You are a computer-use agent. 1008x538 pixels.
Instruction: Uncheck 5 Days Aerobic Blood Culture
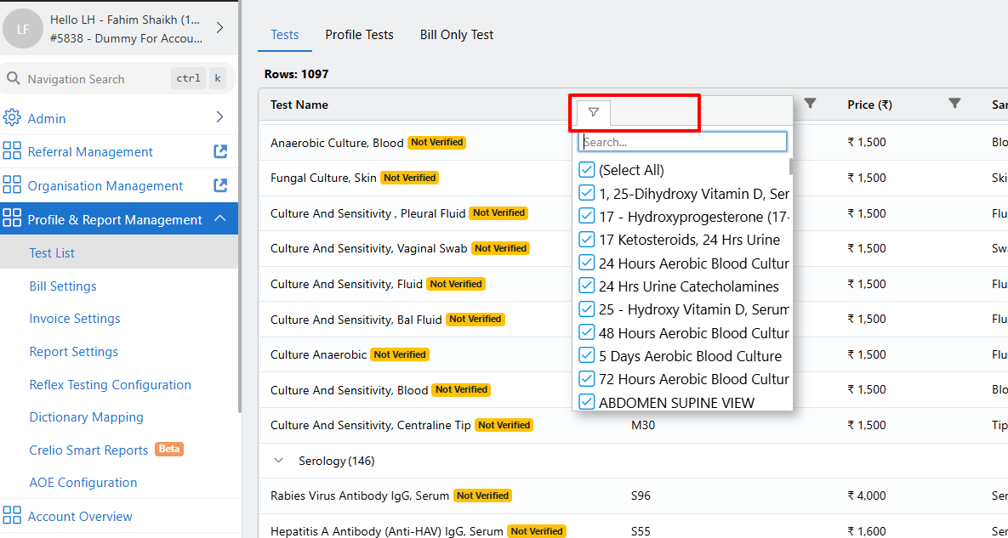[x=586, y=356]
